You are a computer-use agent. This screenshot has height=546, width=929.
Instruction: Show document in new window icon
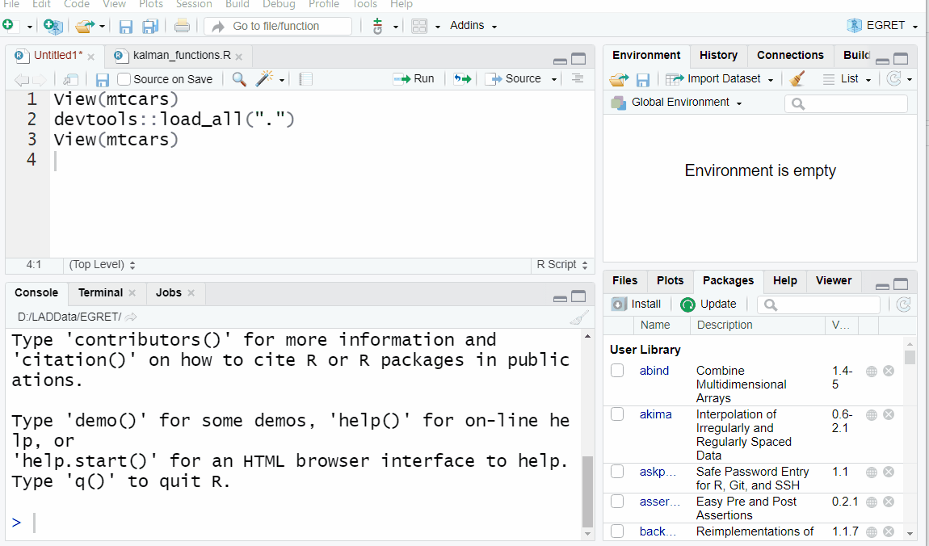coord(70,79)
